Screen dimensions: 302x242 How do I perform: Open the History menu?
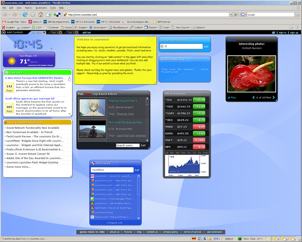28,8
